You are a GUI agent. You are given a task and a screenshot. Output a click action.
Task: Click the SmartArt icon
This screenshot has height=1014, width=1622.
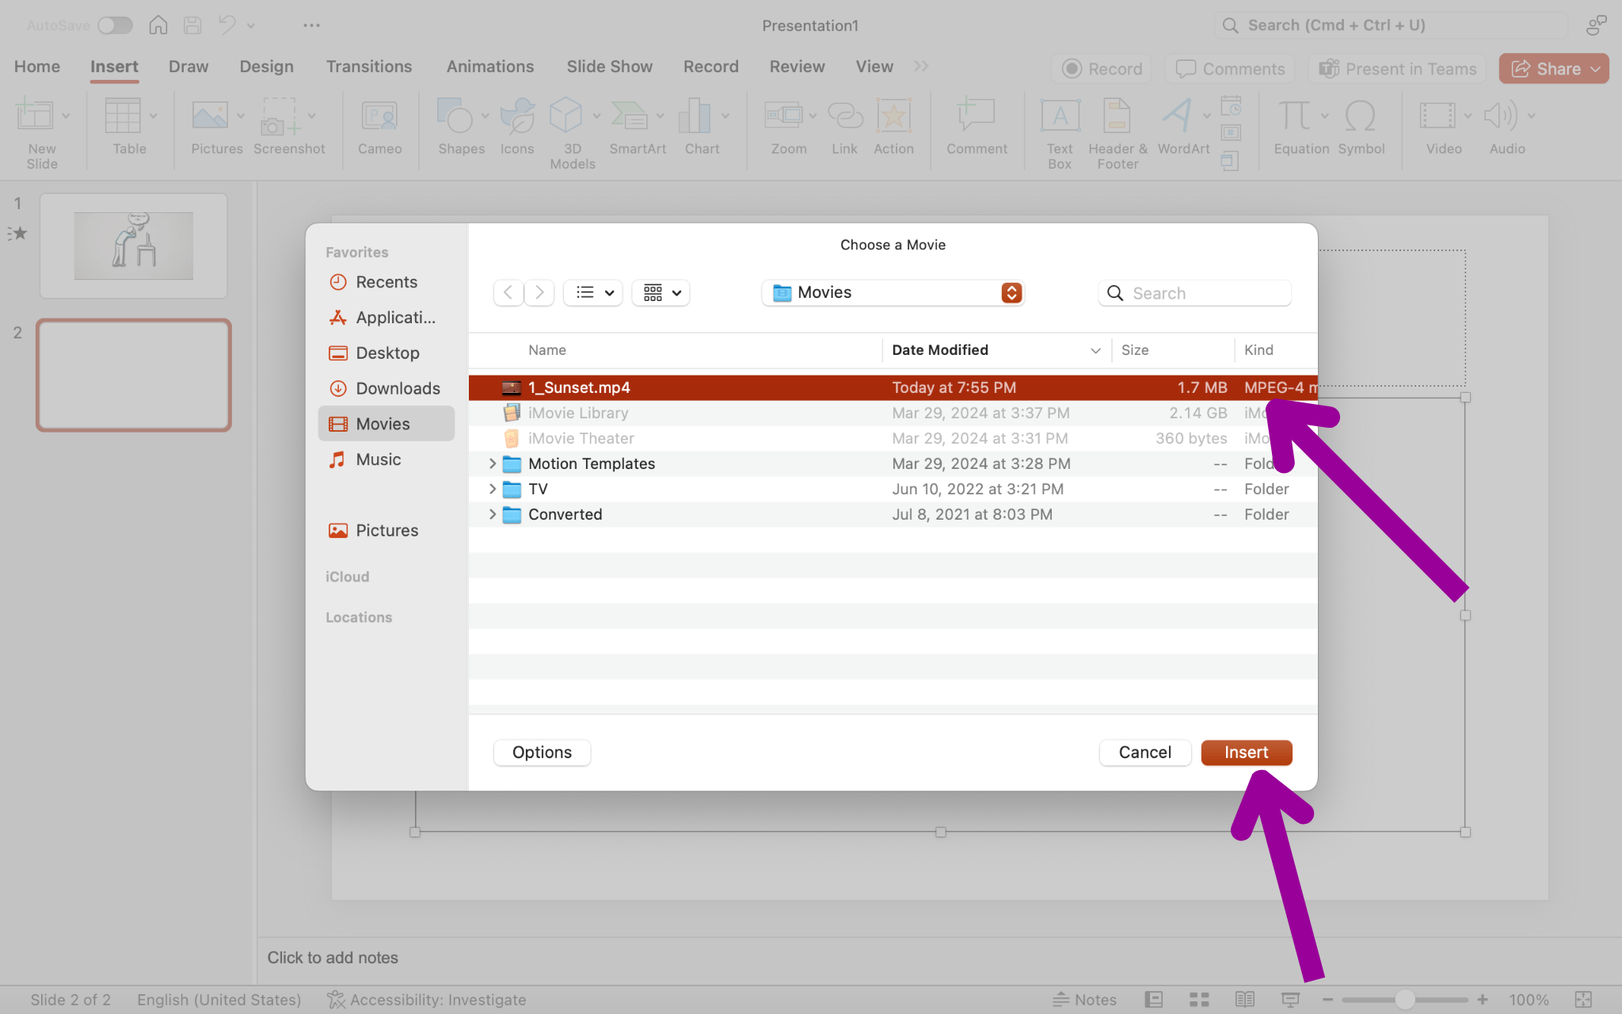pos(630,116)
